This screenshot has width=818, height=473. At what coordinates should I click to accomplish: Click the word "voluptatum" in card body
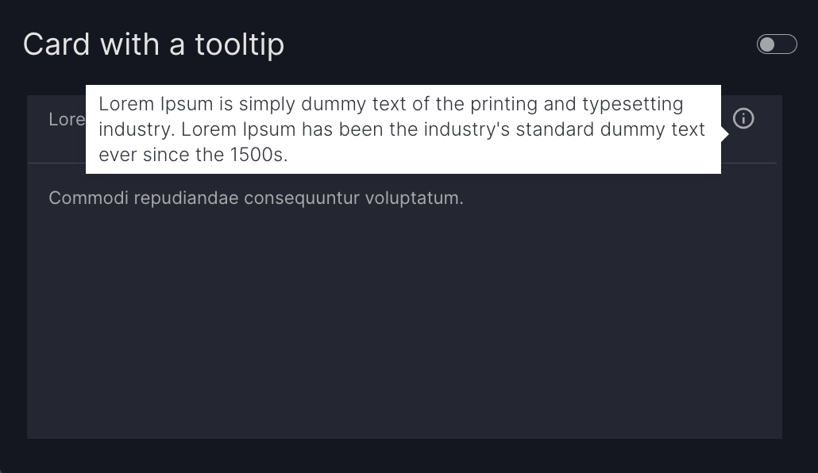pyautogui.click(x=413, y=198)
